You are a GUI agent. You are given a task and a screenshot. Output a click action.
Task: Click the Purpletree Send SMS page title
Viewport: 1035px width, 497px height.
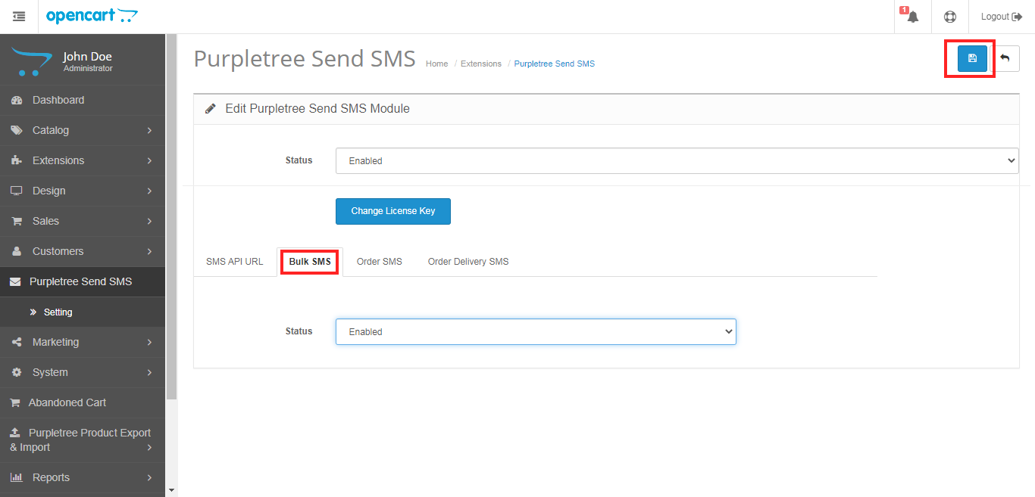coord(305,58)
